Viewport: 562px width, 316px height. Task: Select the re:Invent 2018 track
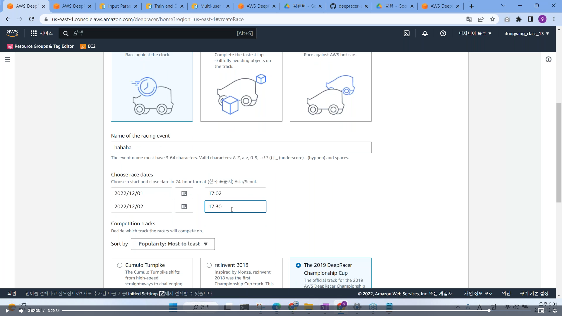point(209,265)
